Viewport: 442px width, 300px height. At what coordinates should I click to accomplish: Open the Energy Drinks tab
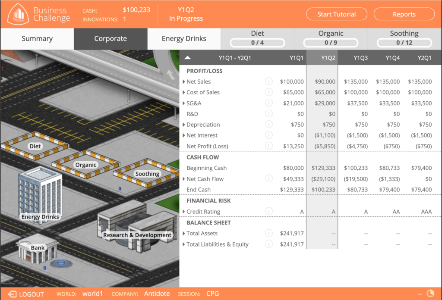184,39
